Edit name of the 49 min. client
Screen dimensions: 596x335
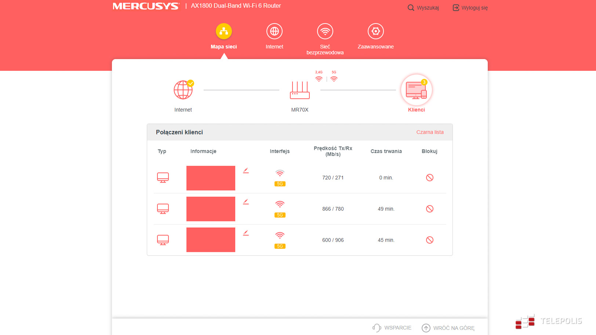point(246,202)
